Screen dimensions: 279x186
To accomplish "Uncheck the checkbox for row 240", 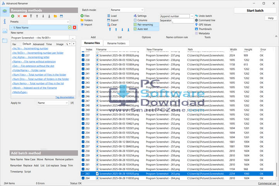I will pyautogui.click(x=83, y=69).
